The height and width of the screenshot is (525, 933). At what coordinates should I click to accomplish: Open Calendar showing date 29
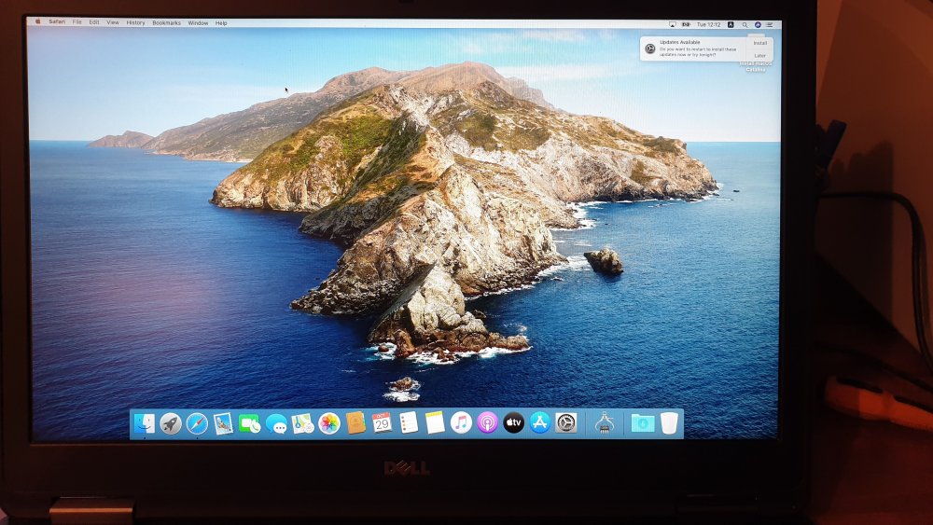pyautogui.click(x=382, y=422)
